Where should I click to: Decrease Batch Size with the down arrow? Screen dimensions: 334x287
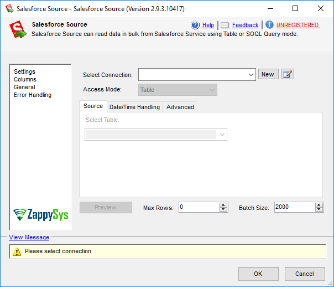point(319,209)
